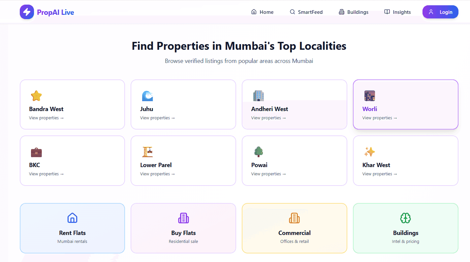Image resolution: width=470 pixels, height=262 pixels.
Task: Follow View properties link under Khar West
Action: (x=380, y=174)
